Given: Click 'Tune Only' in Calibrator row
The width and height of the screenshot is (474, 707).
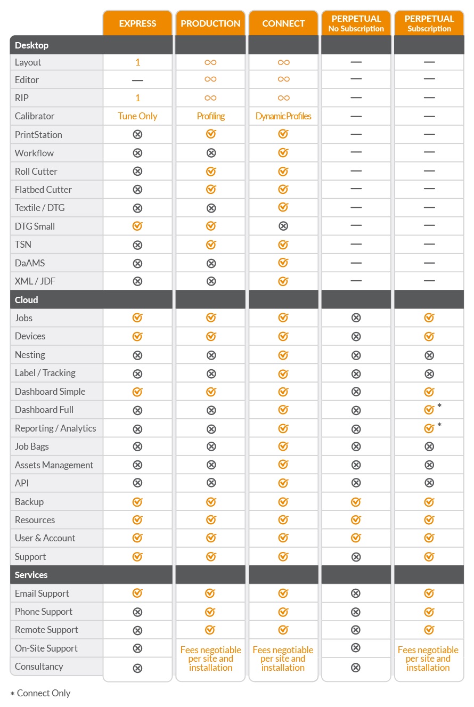Looking at the screenshot, I should [137, 116].
